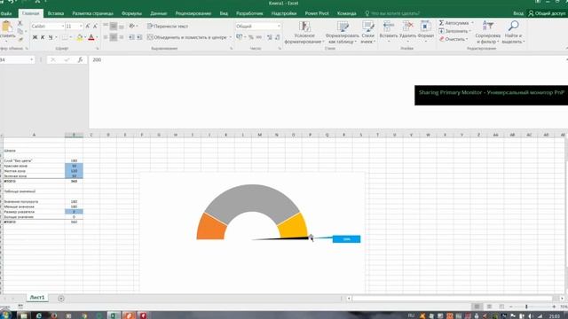Screen dimensions: 568x319
Task: Toggle italic formatting (К)
Action: 43,37
